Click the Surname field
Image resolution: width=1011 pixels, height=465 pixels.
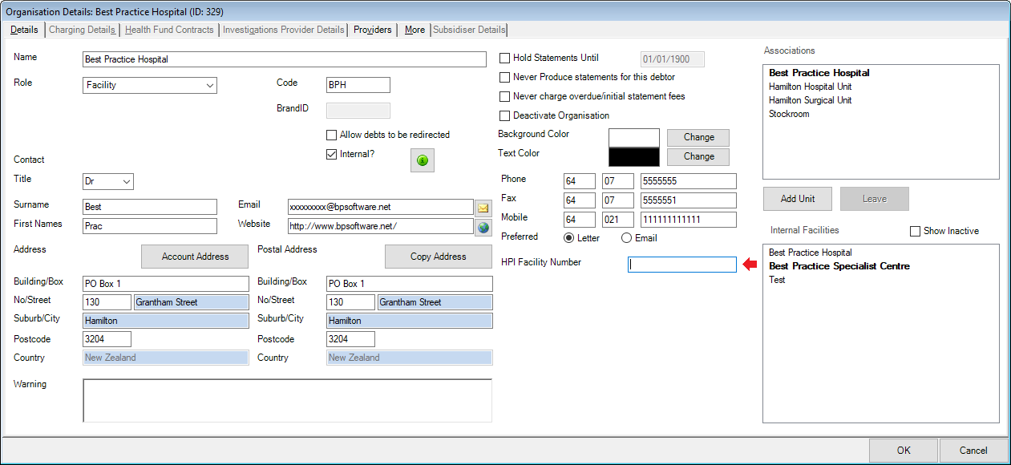point(150,207)
